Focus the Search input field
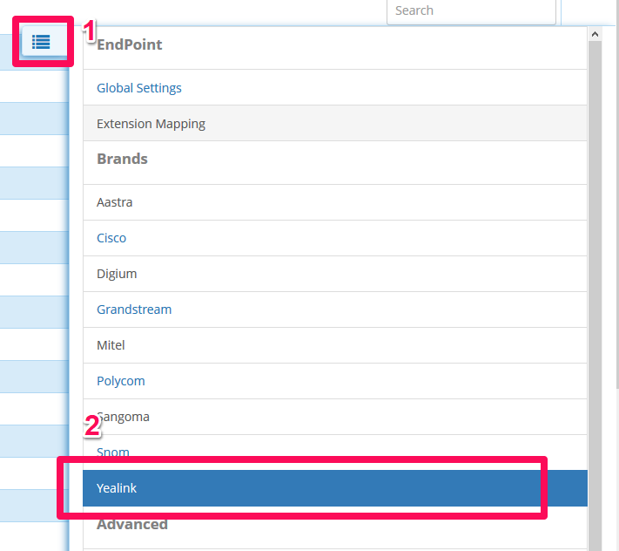The image size is (619, 551). [x=471, y=11]
